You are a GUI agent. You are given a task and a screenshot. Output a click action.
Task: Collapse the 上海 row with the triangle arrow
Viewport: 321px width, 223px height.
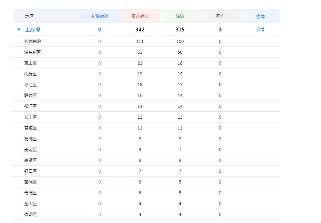pyautogui.click(x=19, y=30)
